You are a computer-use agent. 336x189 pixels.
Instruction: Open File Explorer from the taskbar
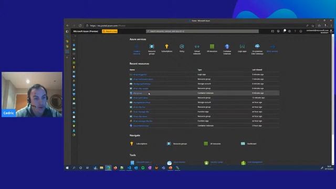pyautogui.click(x=101, y=168)
